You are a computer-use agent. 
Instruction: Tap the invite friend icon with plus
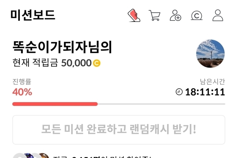click(x=175, y=15)
